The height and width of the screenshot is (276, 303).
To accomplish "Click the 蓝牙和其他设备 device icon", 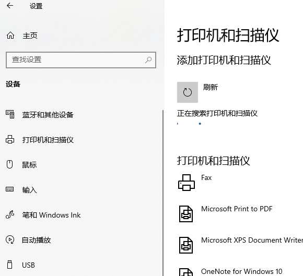I will coord(10,114).
